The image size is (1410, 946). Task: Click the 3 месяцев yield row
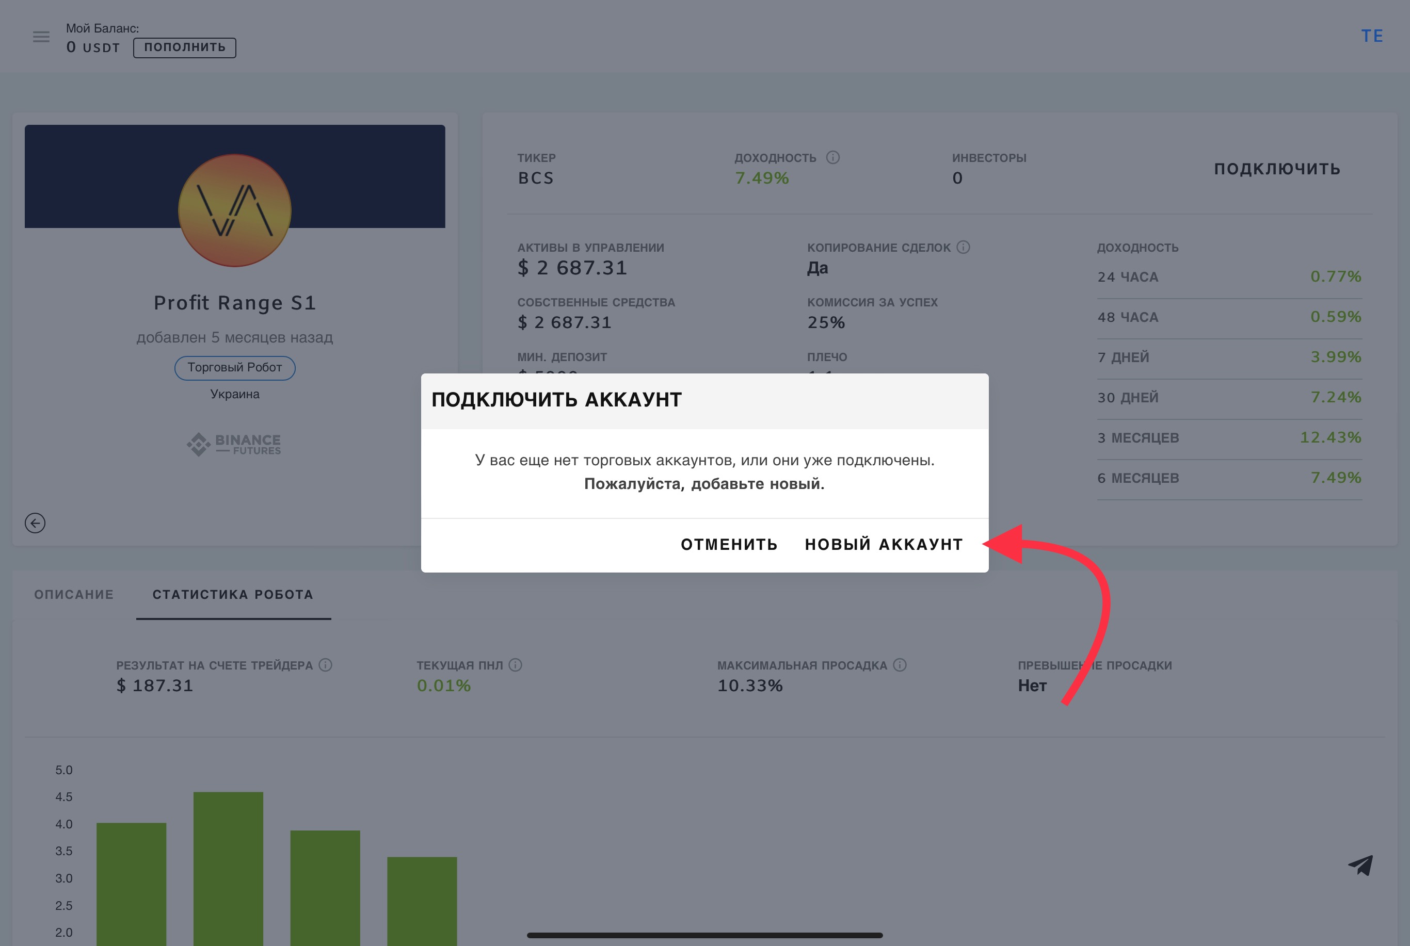point(1229,438)
